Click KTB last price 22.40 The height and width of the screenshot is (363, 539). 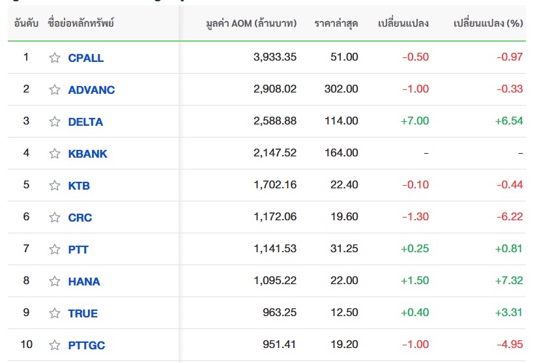[x=344, y=185]
